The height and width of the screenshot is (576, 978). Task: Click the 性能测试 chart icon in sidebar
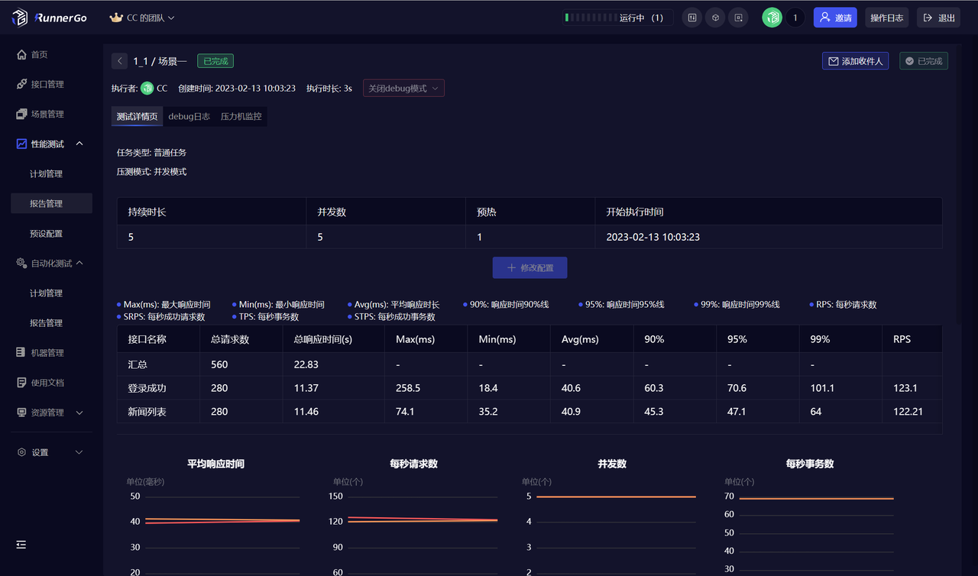pos(21,144)
